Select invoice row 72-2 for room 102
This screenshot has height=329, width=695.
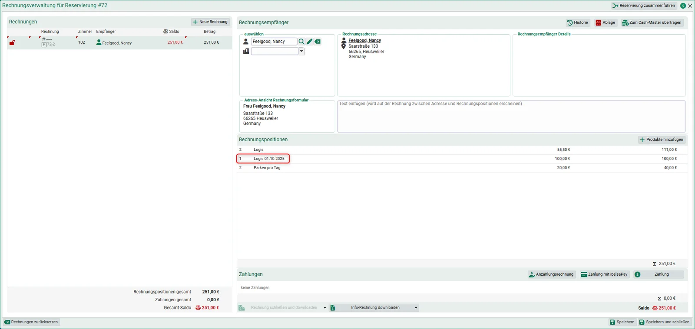point(119,42)
